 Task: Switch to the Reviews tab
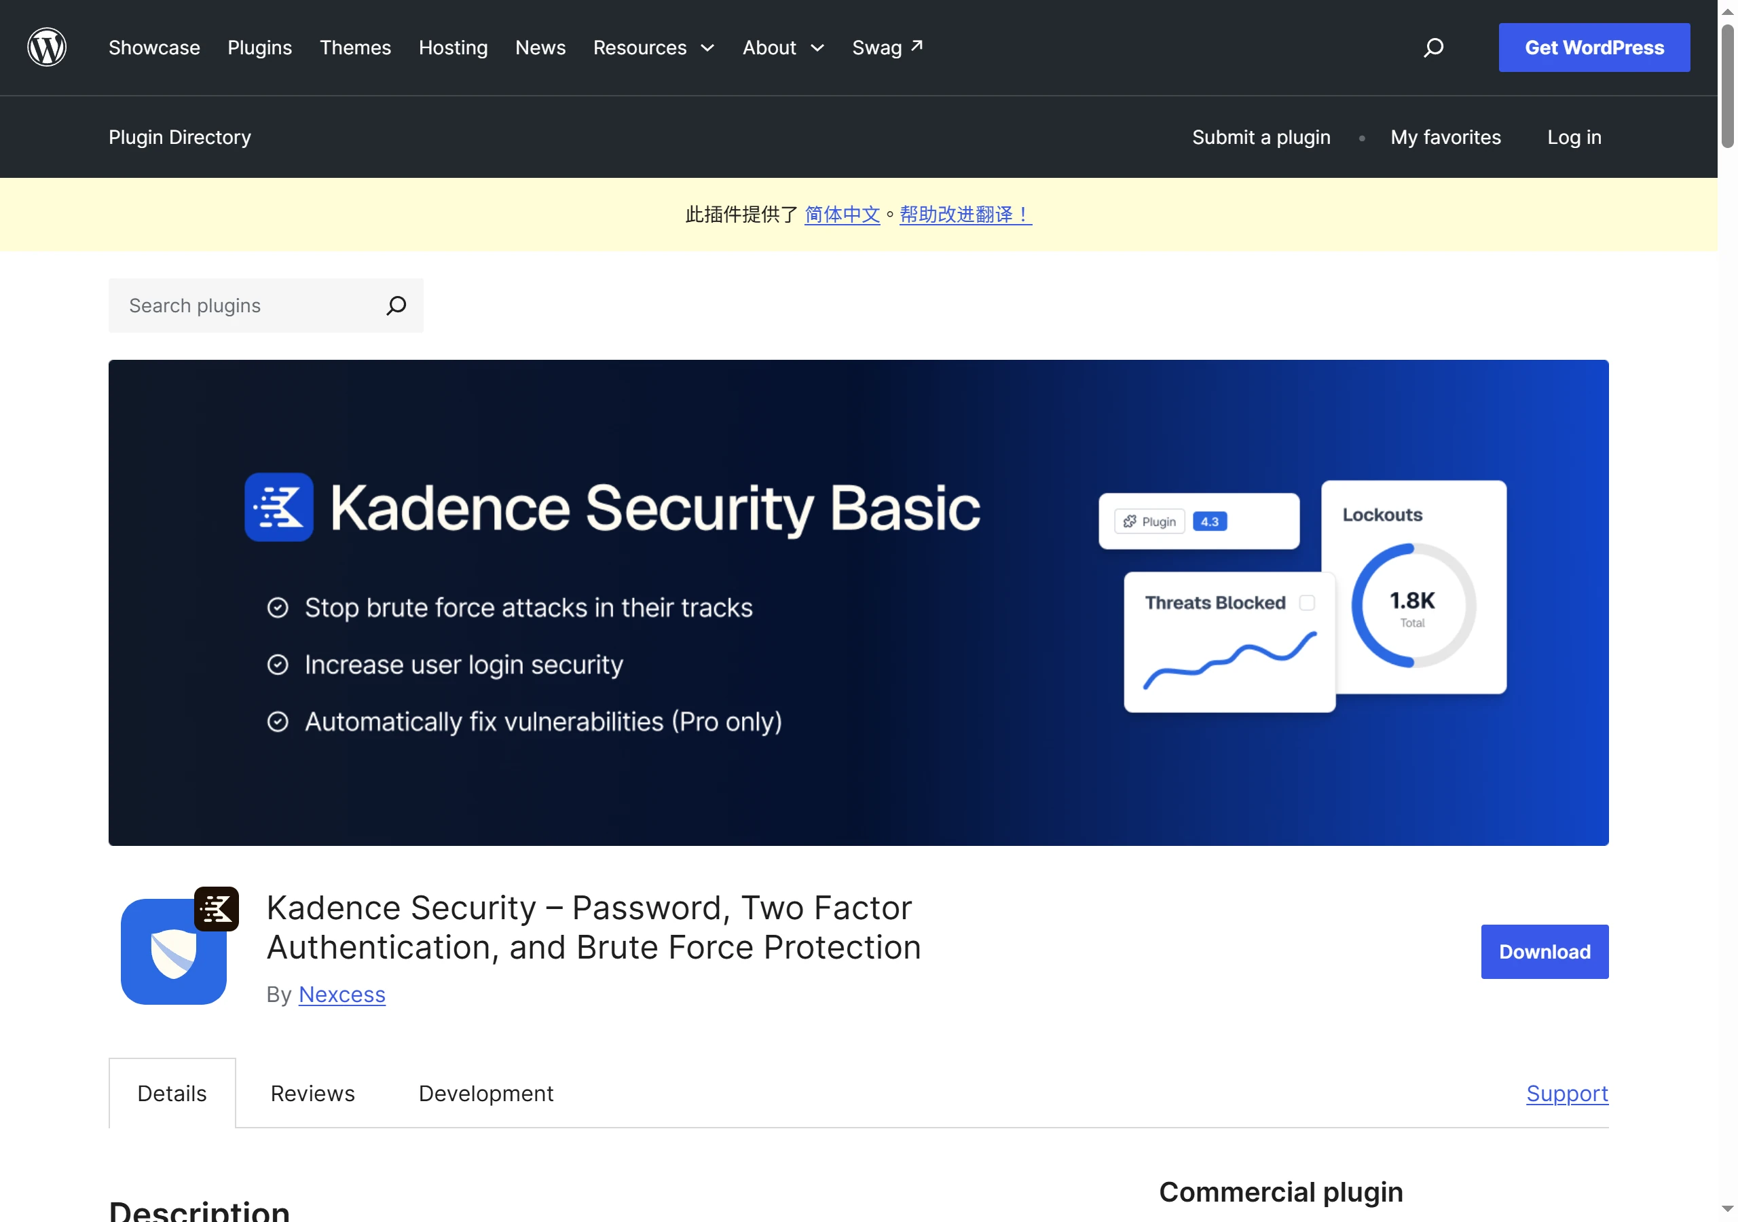[312, 1093]
